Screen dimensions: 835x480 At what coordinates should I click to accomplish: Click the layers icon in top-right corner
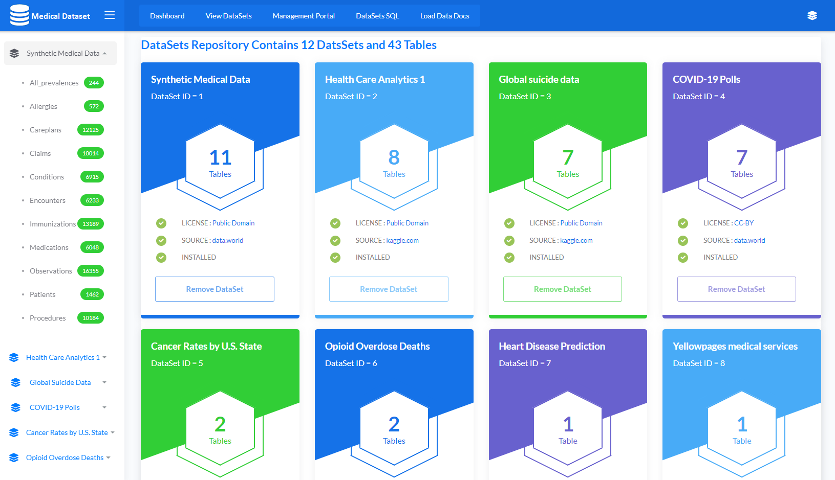812,16
